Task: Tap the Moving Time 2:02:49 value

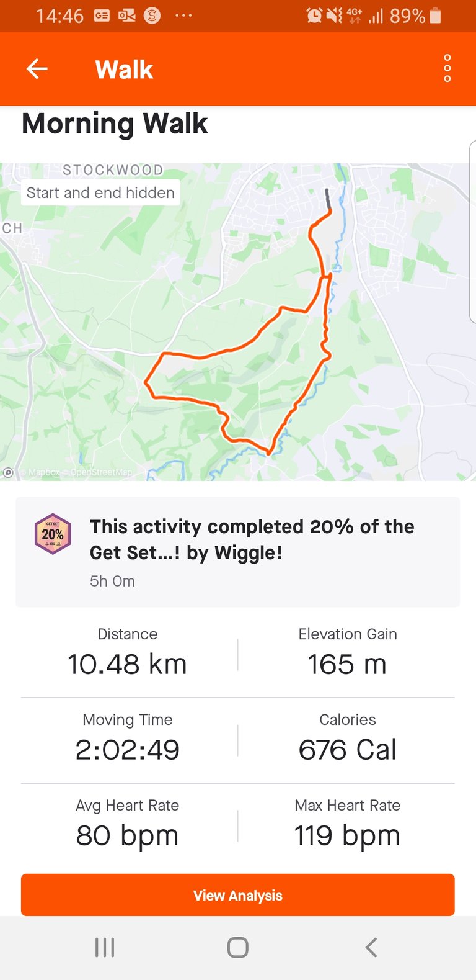Action: [x=128, y=750]
